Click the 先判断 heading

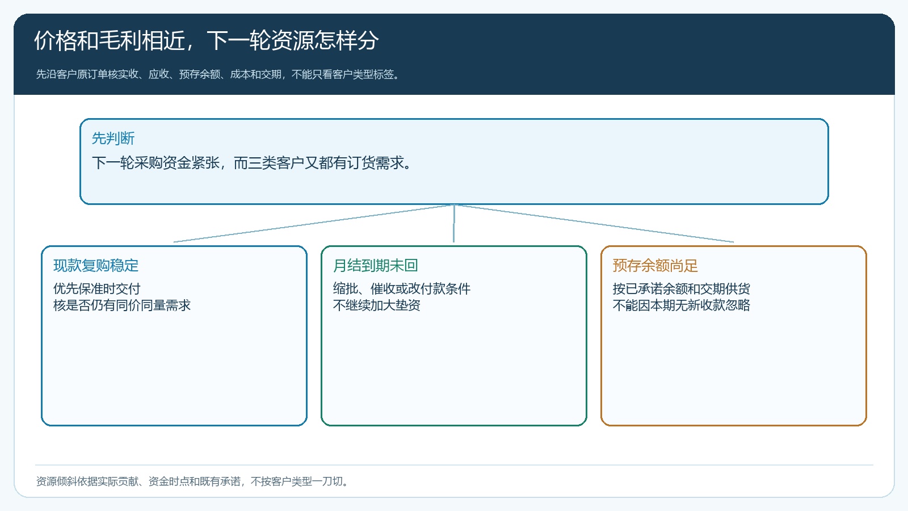(x=113, y=138)
